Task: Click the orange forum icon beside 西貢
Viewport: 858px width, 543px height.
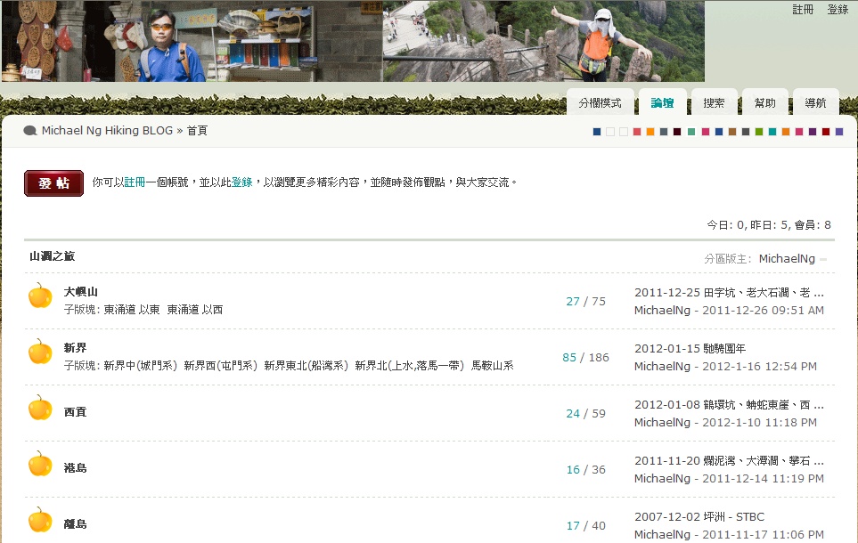Action: tap(40, 408)
